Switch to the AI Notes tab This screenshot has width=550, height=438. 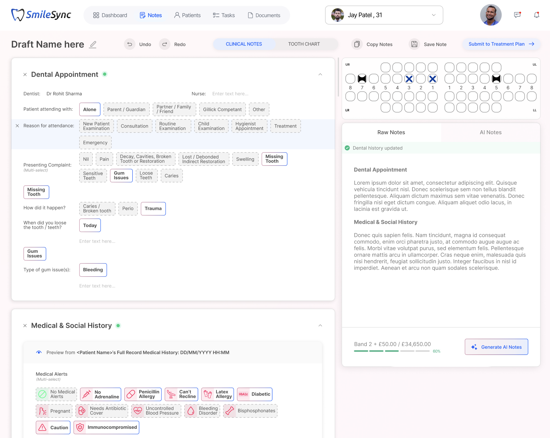click(490, 133)
